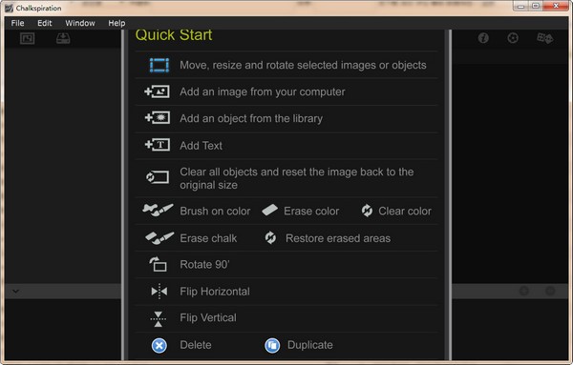Select the Brush on color tool icon
573x365 pixels.
pyautogui.click(x=158, y=210)
